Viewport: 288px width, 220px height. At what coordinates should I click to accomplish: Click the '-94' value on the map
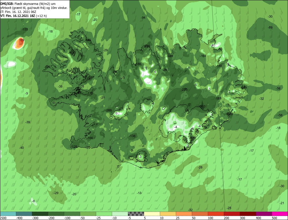(x=143, y=18)
